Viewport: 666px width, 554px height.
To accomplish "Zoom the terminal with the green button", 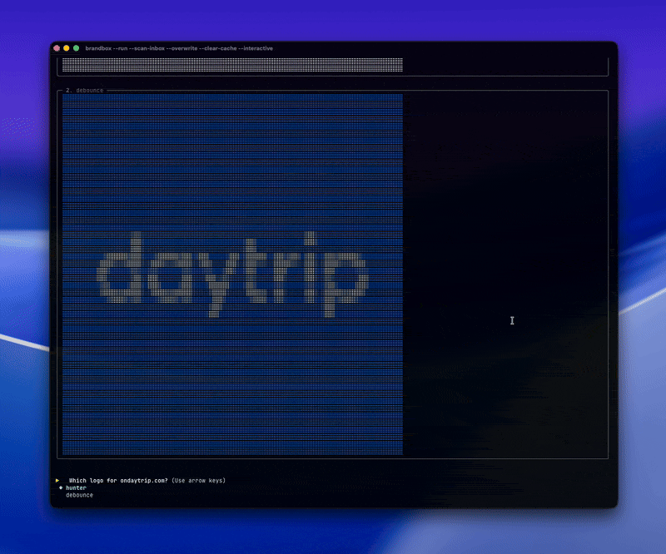I will coord(76,48).
